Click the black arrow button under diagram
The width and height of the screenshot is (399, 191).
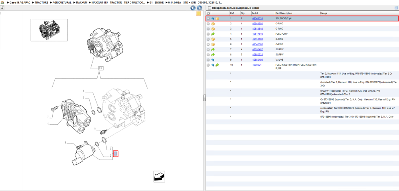pyautogui.click(x=159, y=176)
